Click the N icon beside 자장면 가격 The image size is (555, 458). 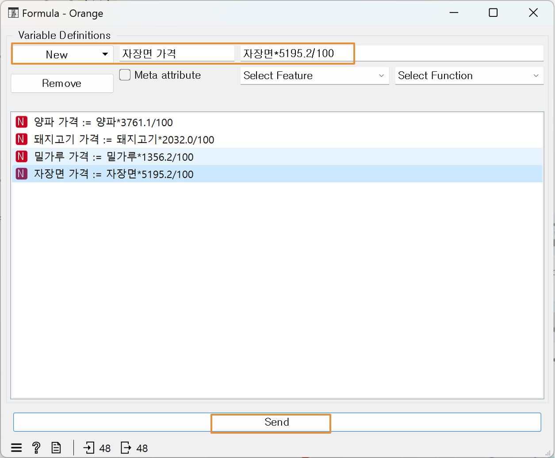pos(21,174)
